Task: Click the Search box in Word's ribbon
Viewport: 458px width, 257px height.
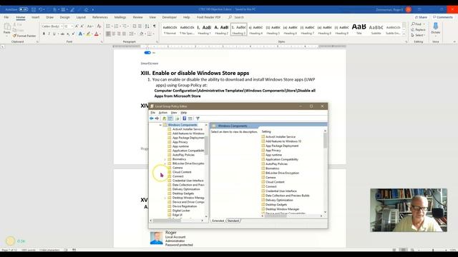Action: pos(236,17)
